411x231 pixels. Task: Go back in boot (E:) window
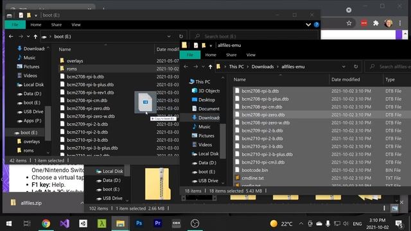[11, 37]
